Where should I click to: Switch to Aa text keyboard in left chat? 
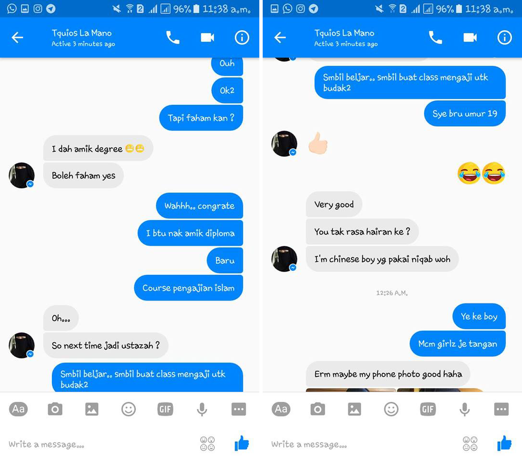click(x=18, y=409)
